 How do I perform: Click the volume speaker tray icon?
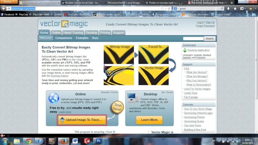pos(228,141)
